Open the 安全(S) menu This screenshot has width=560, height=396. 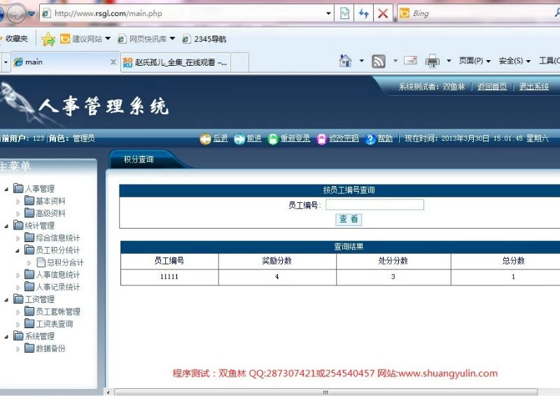[x=514, y=61]
